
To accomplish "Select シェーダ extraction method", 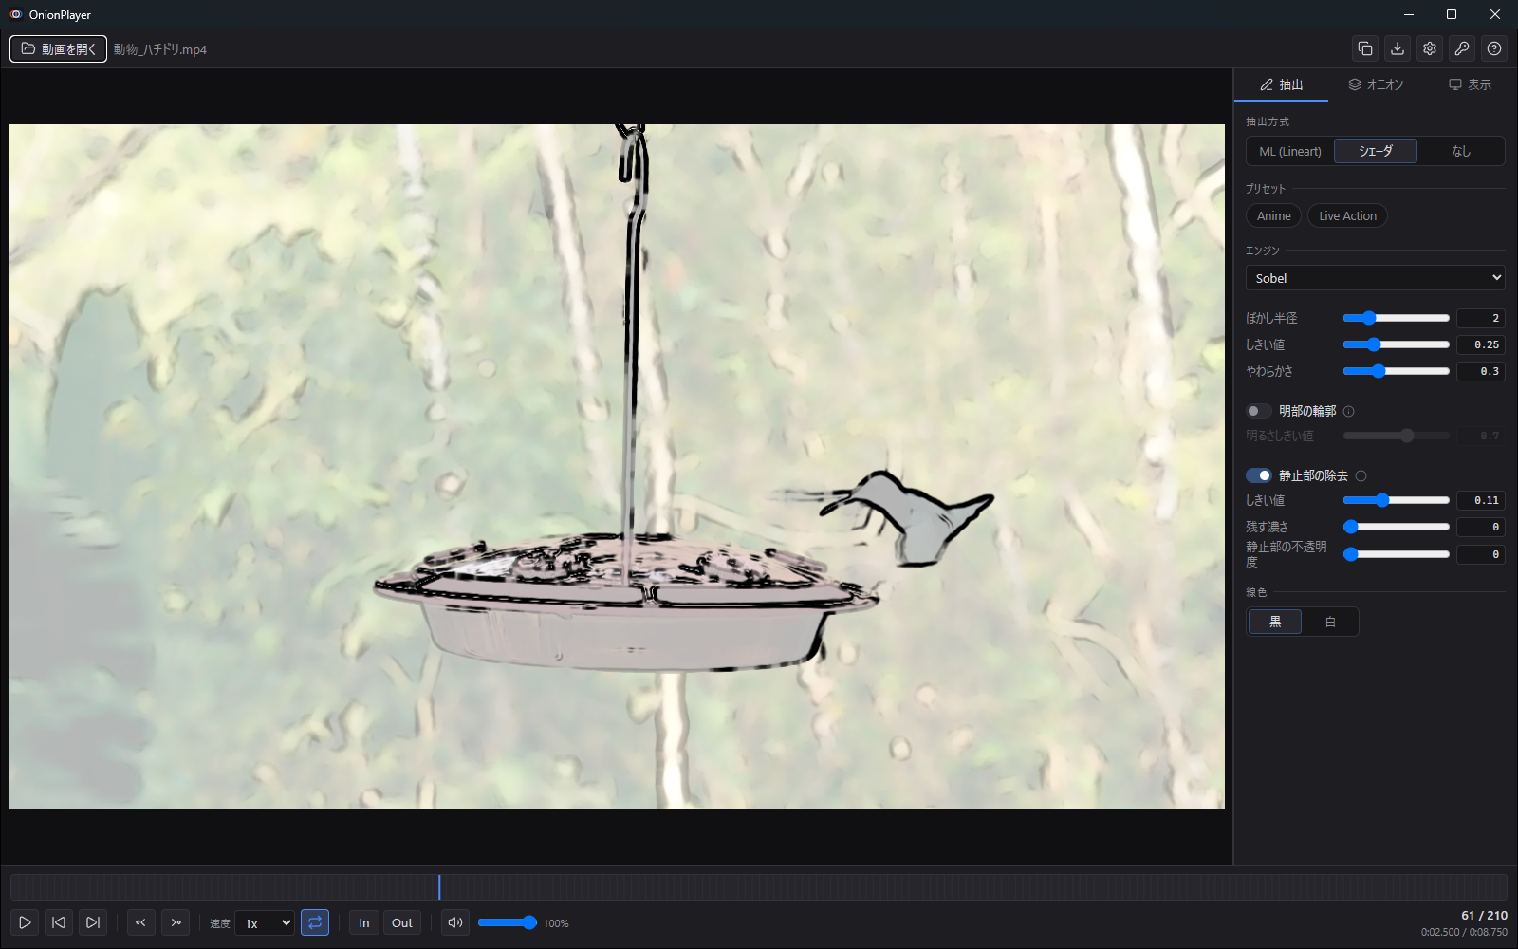I will [x=1376, y=151].
